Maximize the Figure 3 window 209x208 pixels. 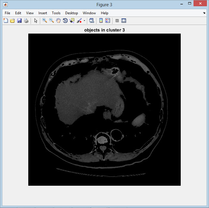(x=190, y=4)
